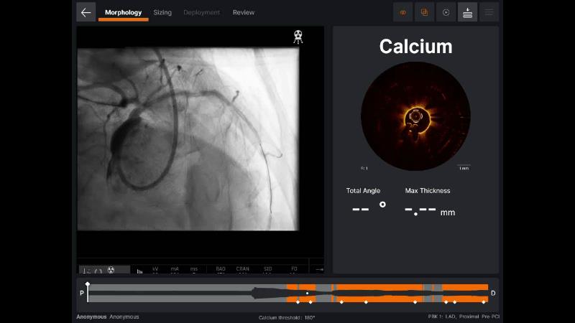575x323 pixels.
Task: Click the back arrow button
Action: pos(86,12)
